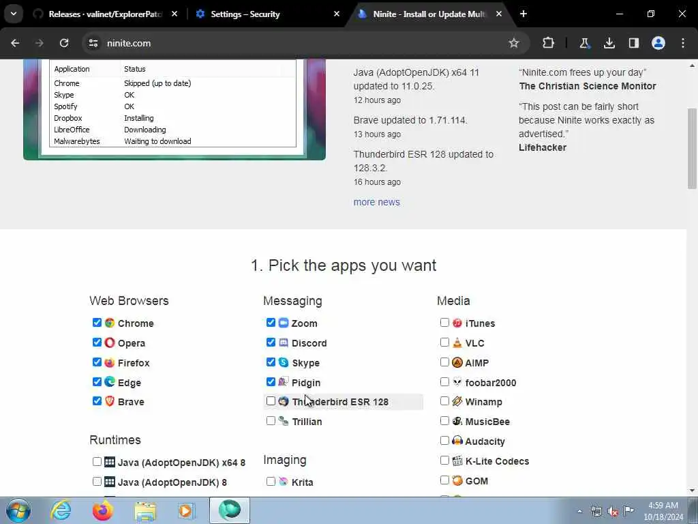Uncheck the Firefox checkbox
Screen dimensions: 698x524
click(97, 362)
